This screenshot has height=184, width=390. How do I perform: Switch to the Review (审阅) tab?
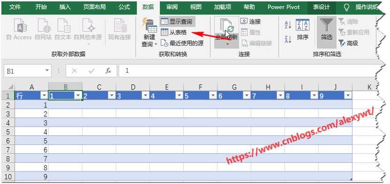[172, 7]
